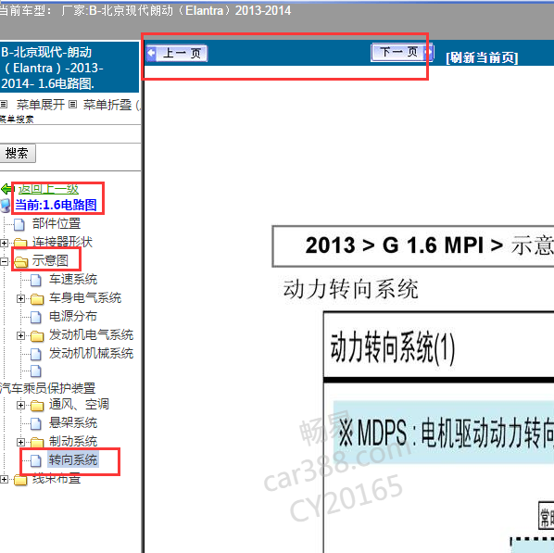
Task: Click the B-北京现代-朗动 sidebar title
Action: (69, 68)
